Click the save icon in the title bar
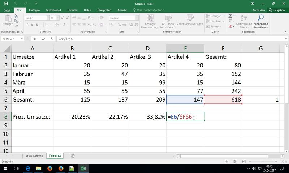Viewport: 289px width, 173px height. click(6, 4)
